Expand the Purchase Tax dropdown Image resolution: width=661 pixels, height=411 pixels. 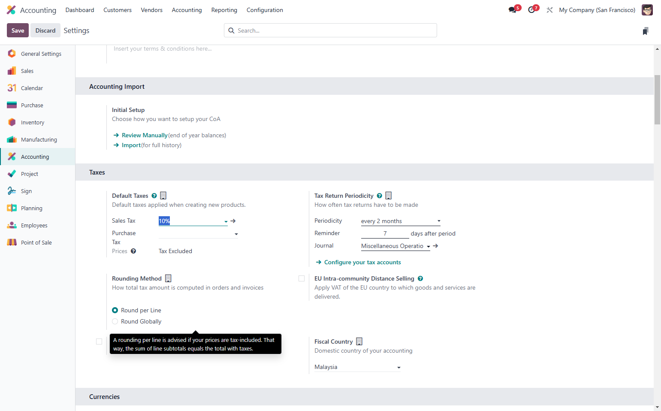pos(236,234)
